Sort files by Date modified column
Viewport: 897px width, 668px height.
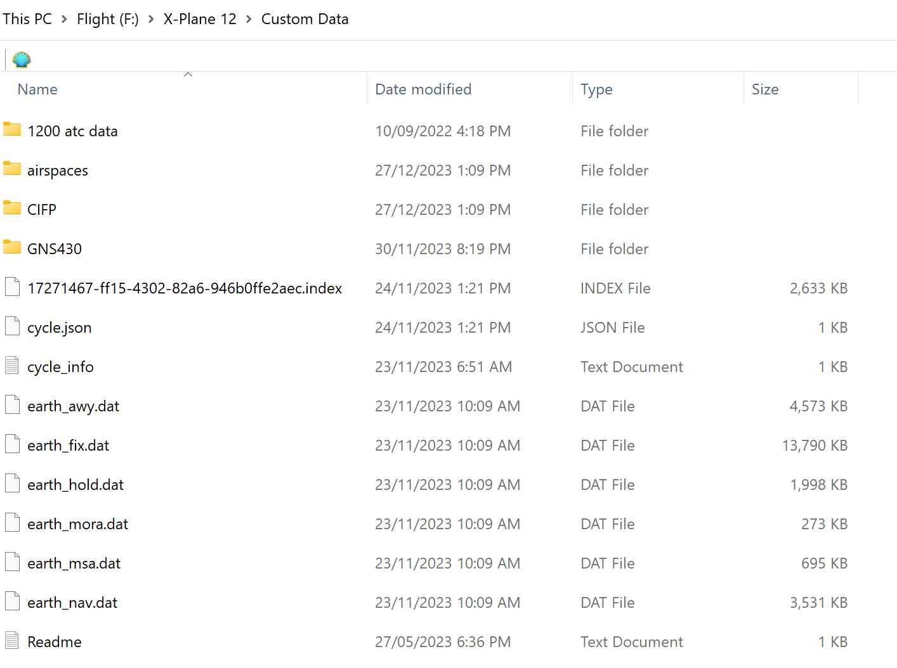coord(423,89)
